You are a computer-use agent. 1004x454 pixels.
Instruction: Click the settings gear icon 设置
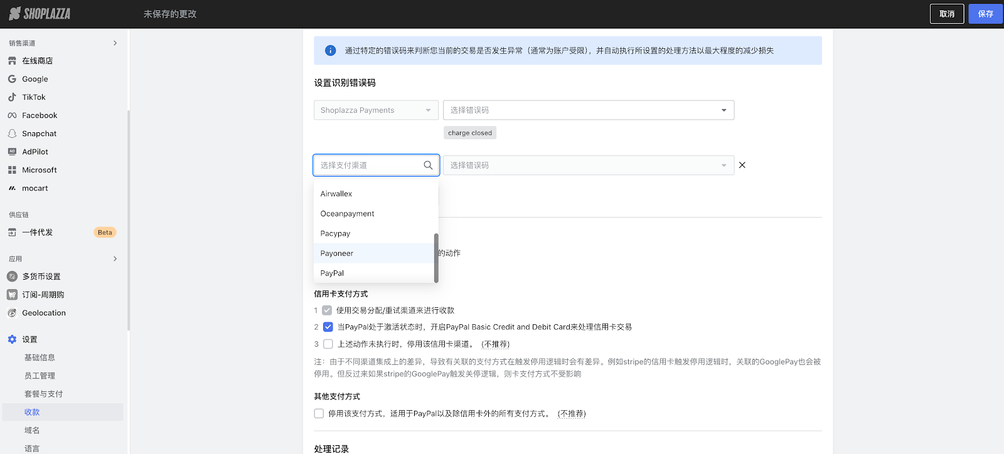[x=12, y=339]
